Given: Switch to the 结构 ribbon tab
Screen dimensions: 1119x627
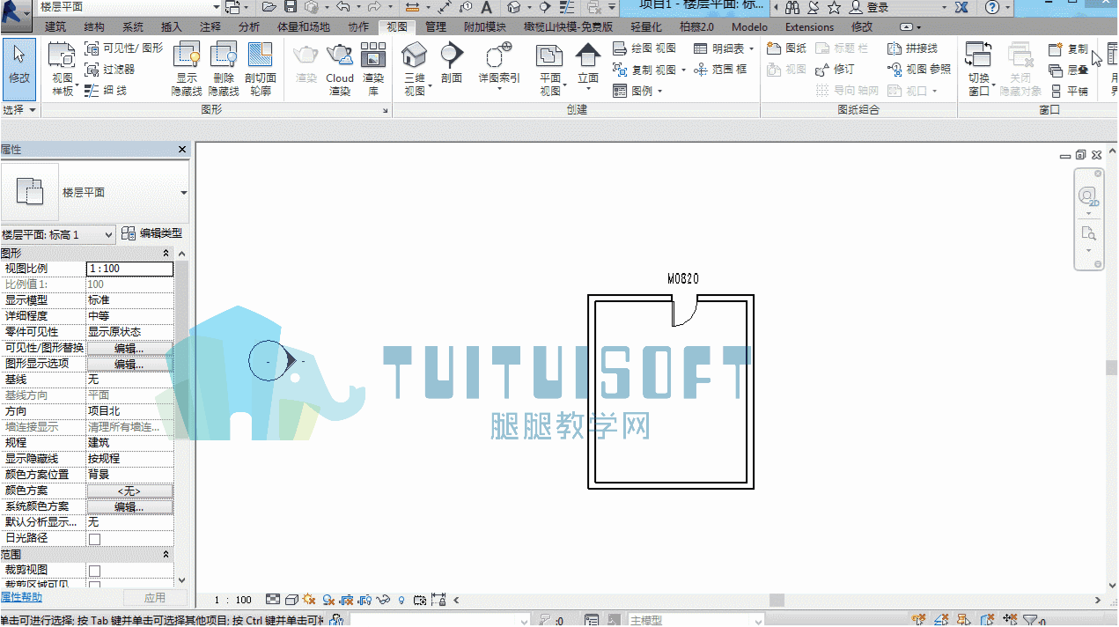Looking at the screenshot, I should 94,27.
